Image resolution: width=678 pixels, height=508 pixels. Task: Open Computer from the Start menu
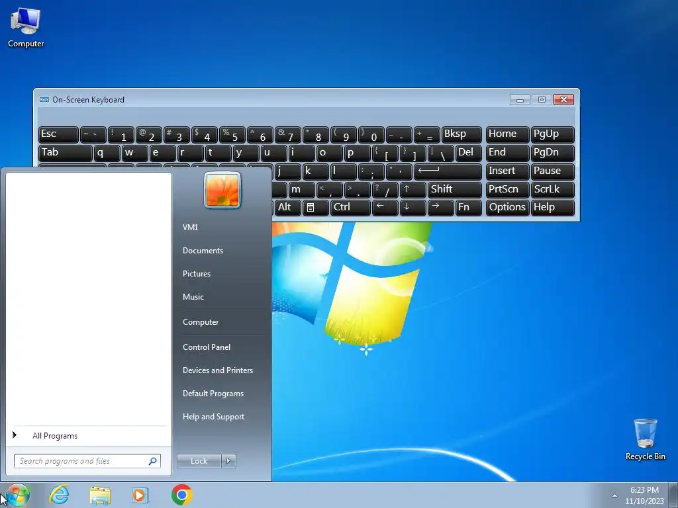tap(201, 322)
